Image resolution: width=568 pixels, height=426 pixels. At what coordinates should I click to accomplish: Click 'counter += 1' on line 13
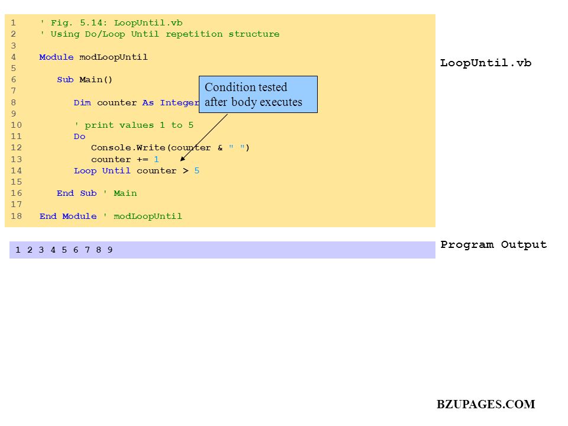tap(125, 159)
